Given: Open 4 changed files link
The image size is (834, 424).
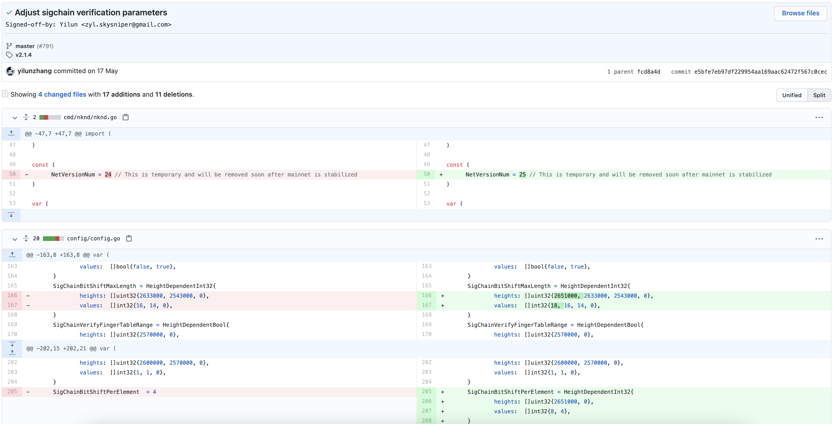Looking at the screenshot, I should pyautogui.click(x=62, y=95).
